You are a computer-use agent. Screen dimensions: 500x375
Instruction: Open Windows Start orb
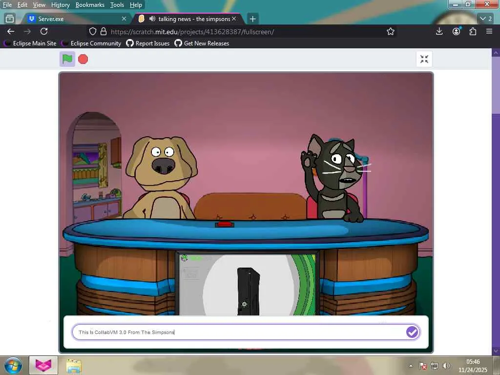(13, 365)
